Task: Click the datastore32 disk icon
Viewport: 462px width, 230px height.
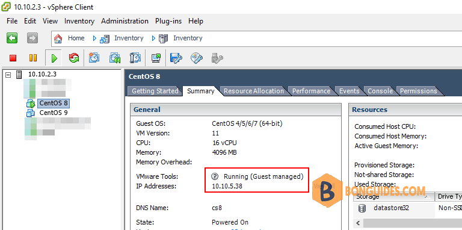Action: click(362, 208)
